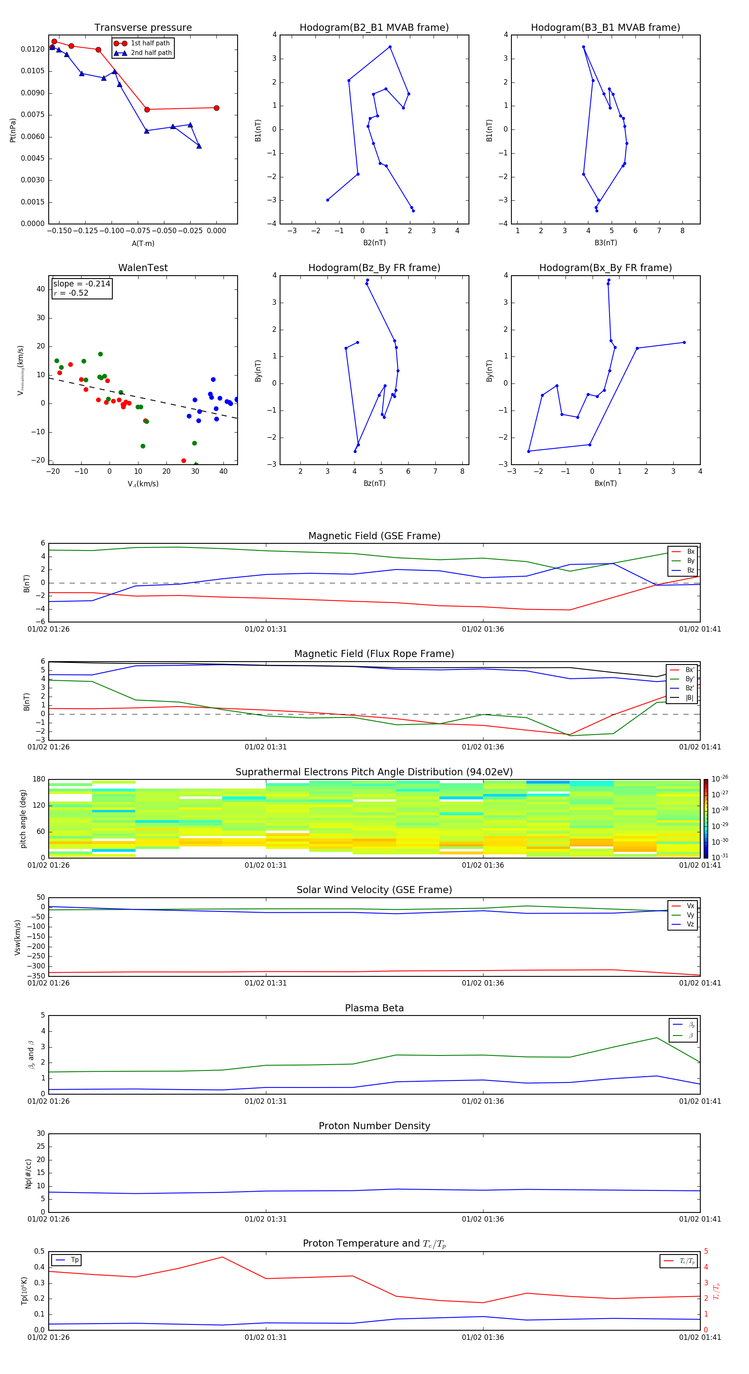Image resolution: width=749 pixels, height=1374 pixels.
Task: Select the "Bz'" legend entry in Flux Rope plot
Action: [682, 688]
